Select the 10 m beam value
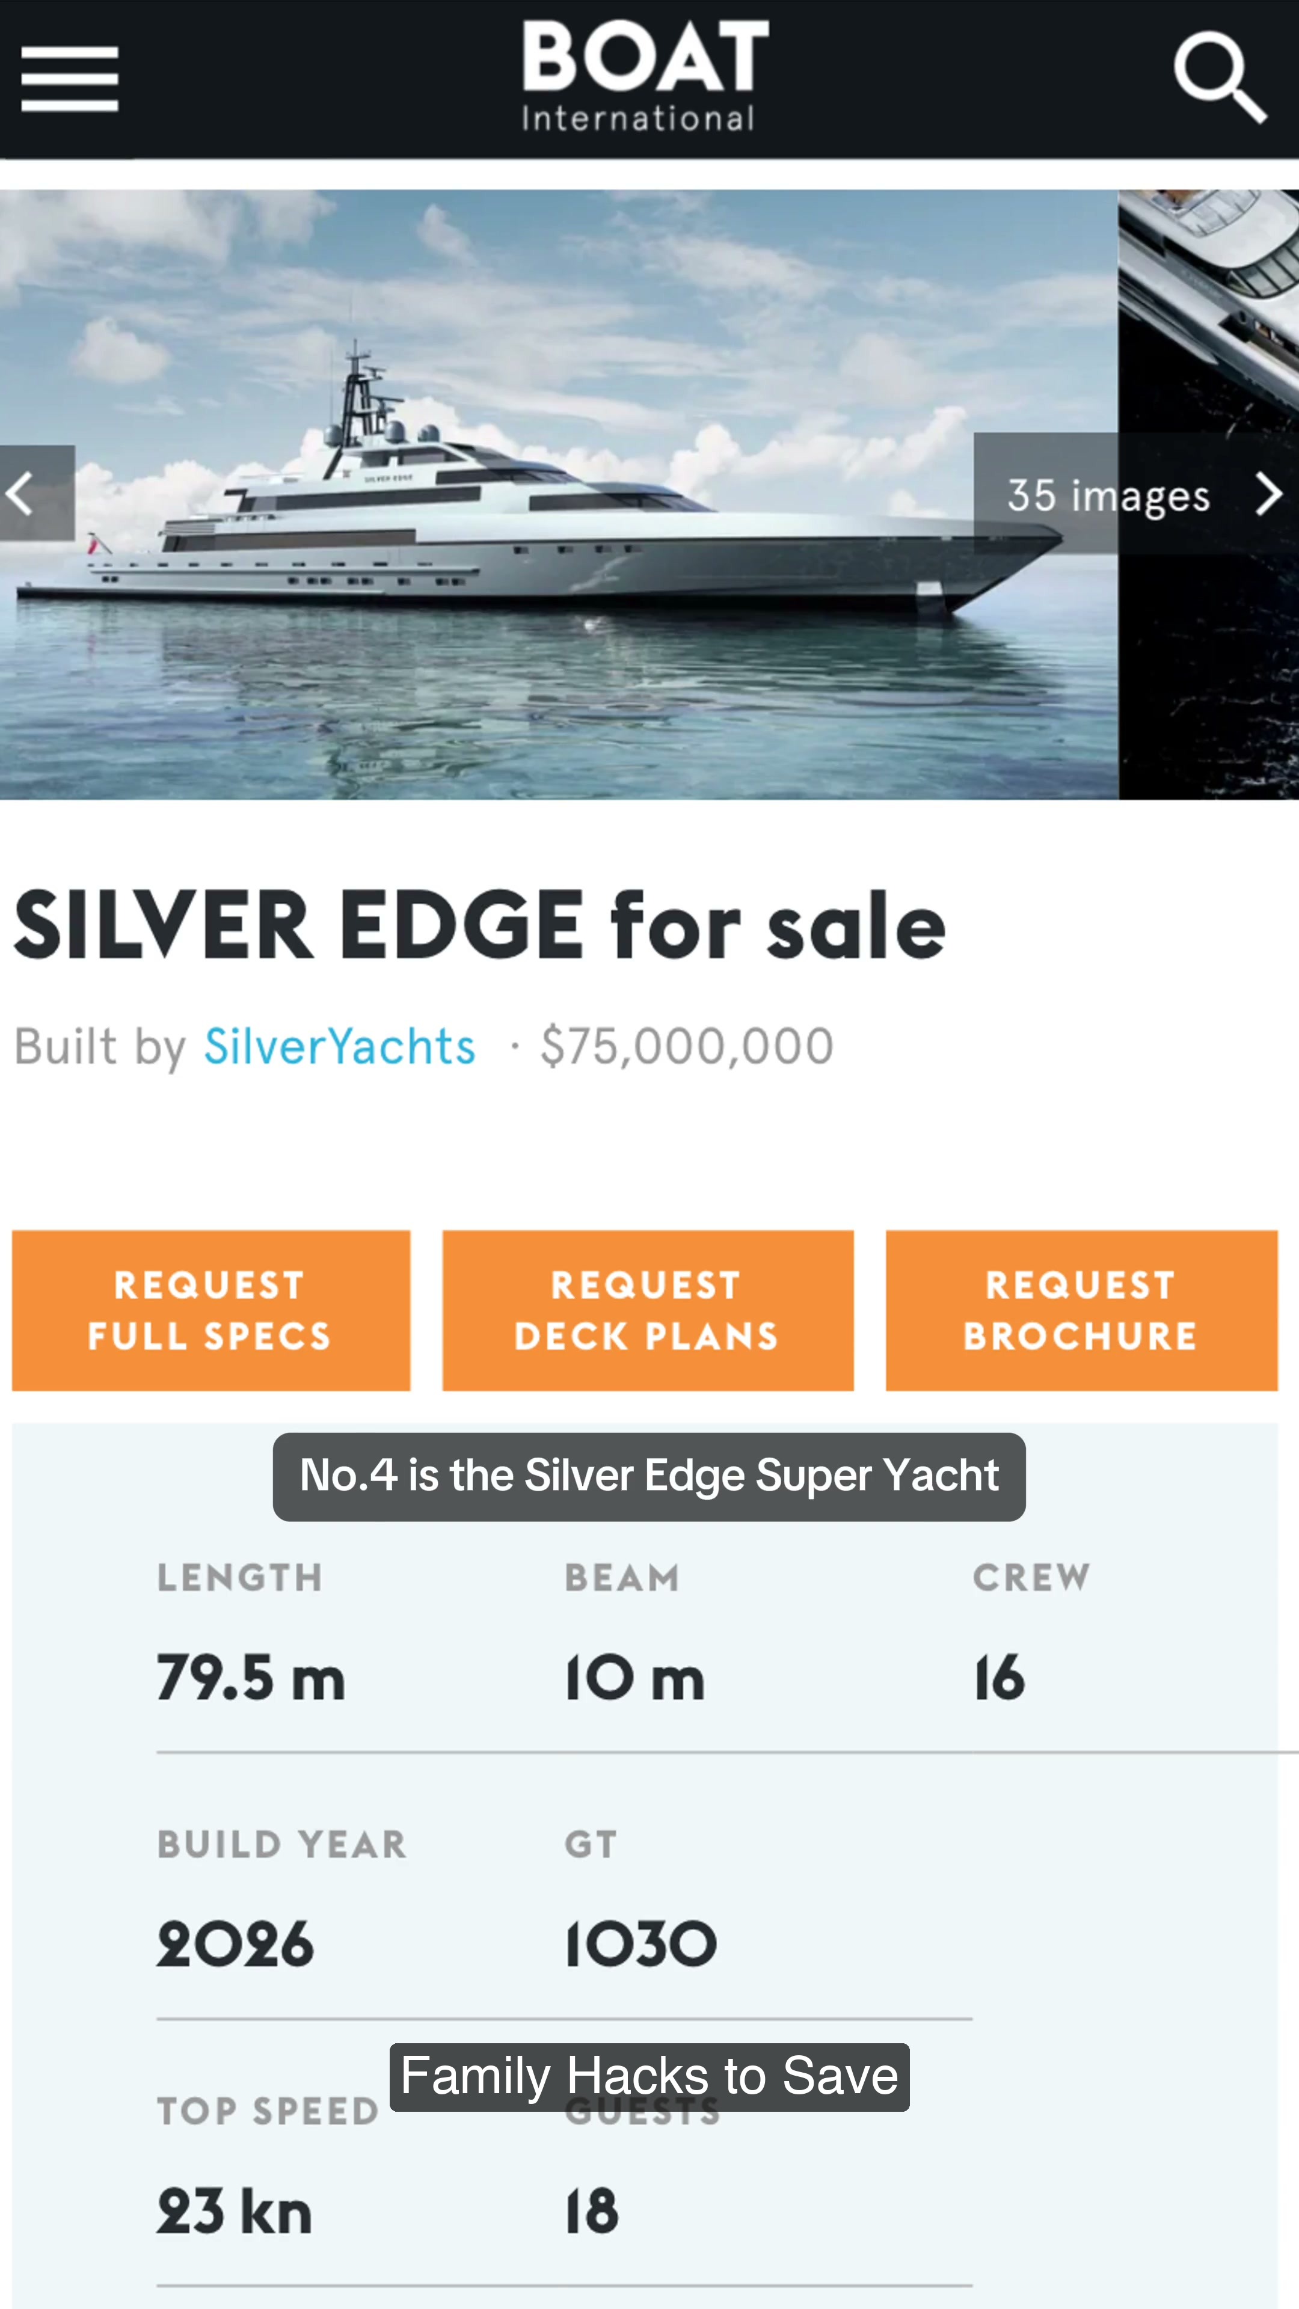Viewport: 1299px width, 2309px height. 634,1678
